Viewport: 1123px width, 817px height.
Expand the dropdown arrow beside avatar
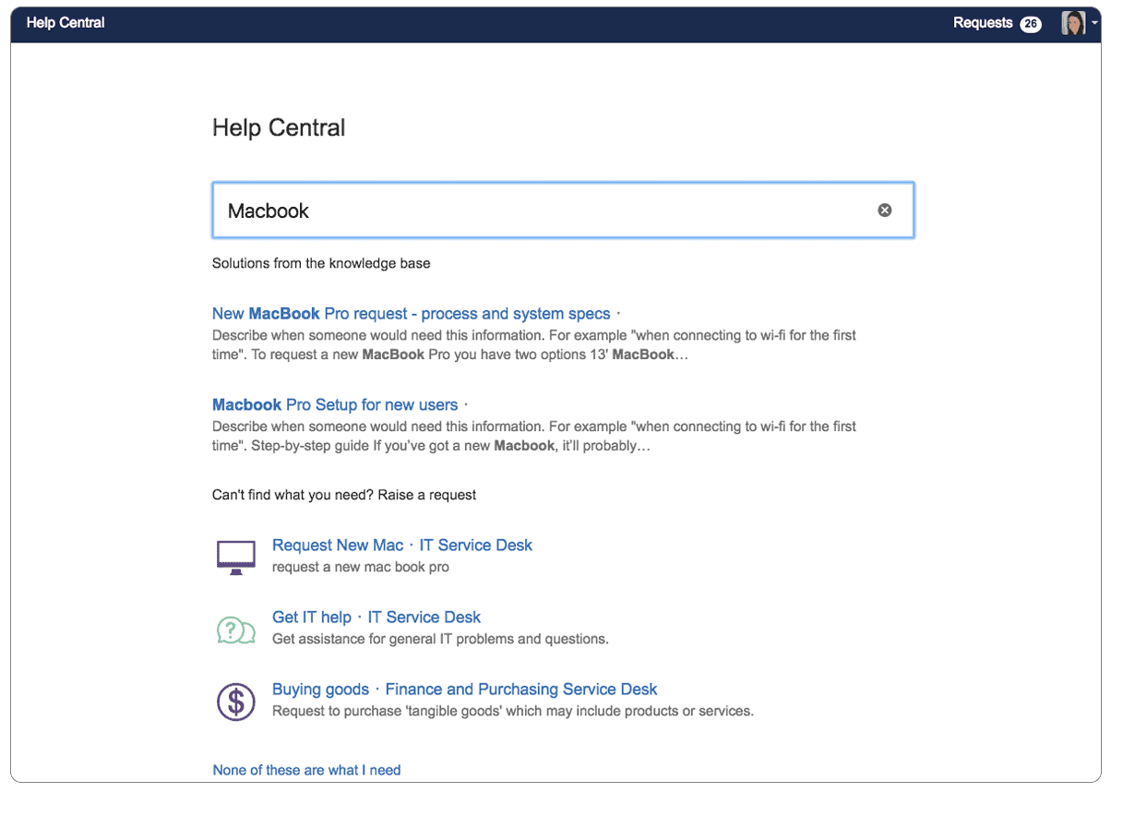(x=1094, y=23)
